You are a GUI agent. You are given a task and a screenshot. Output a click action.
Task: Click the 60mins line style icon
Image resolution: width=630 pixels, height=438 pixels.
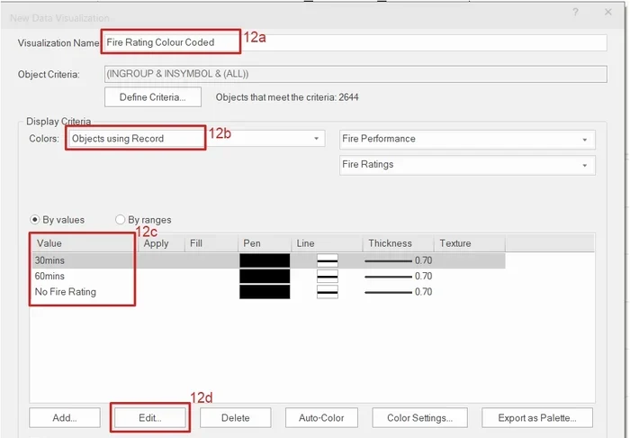[327, 276]
